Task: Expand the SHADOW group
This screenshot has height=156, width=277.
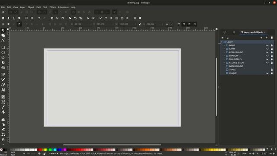Action: click(x=224, y=56)
